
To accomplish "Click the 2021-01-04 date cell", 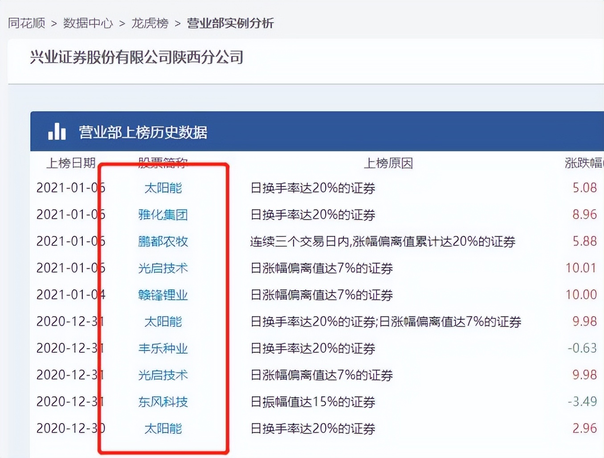I will pyautogui.click(x=71, y=294).
